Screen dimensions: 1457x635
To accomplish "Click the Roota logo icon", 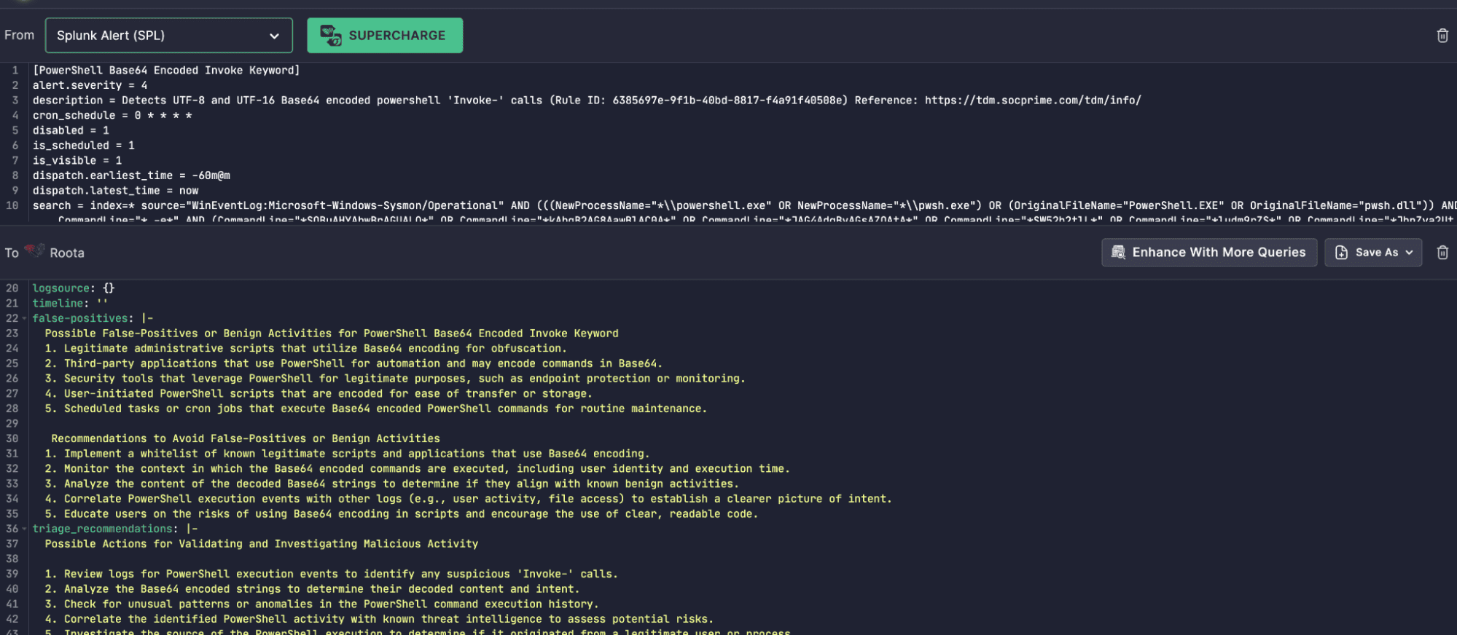I will tap(34, 251).
